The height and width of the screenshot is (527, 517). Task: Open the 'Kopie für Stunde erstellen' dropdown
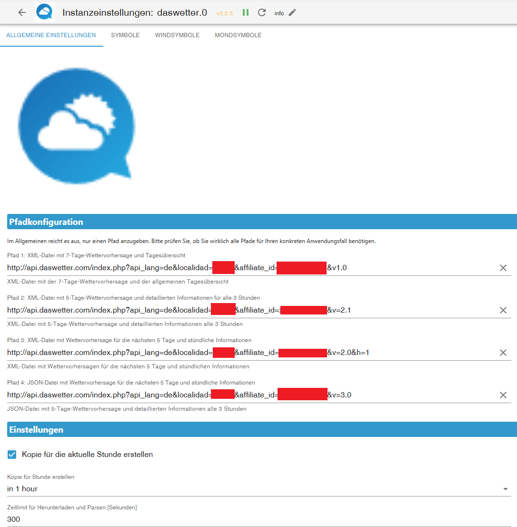pos(259,489)
